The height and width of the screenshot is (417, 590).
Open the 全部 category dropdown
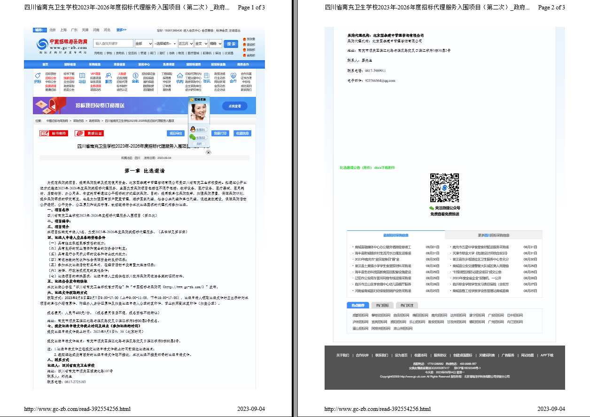click(143, 43)
